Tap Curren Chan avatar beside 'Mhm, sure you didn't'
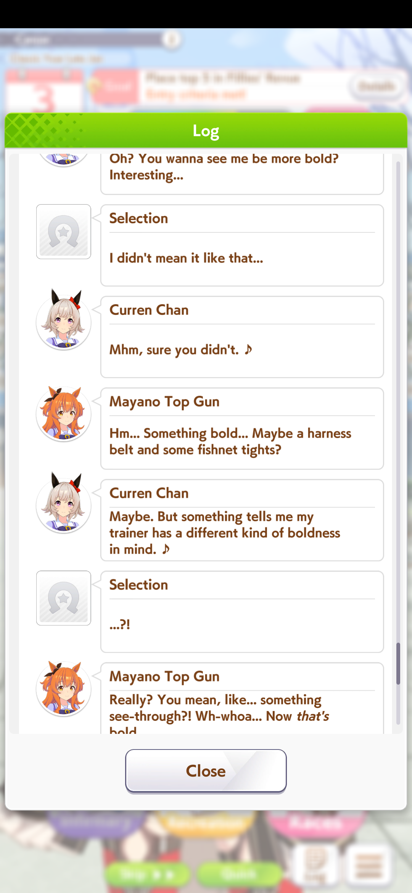 point(64,319)
